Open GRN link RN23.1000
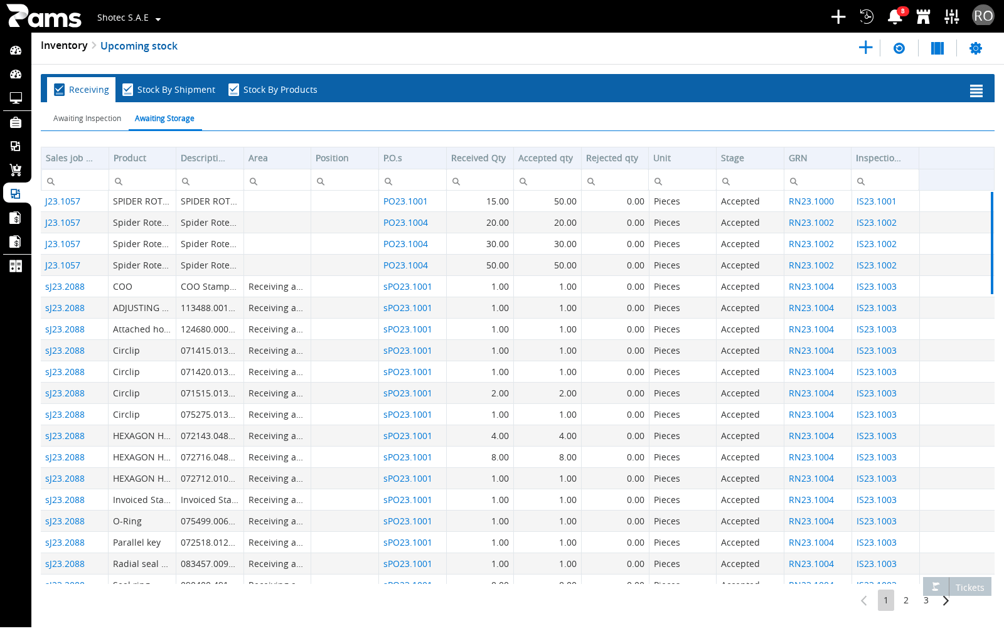The width and height of the screenshot is (1004, 636). (811, 201)
